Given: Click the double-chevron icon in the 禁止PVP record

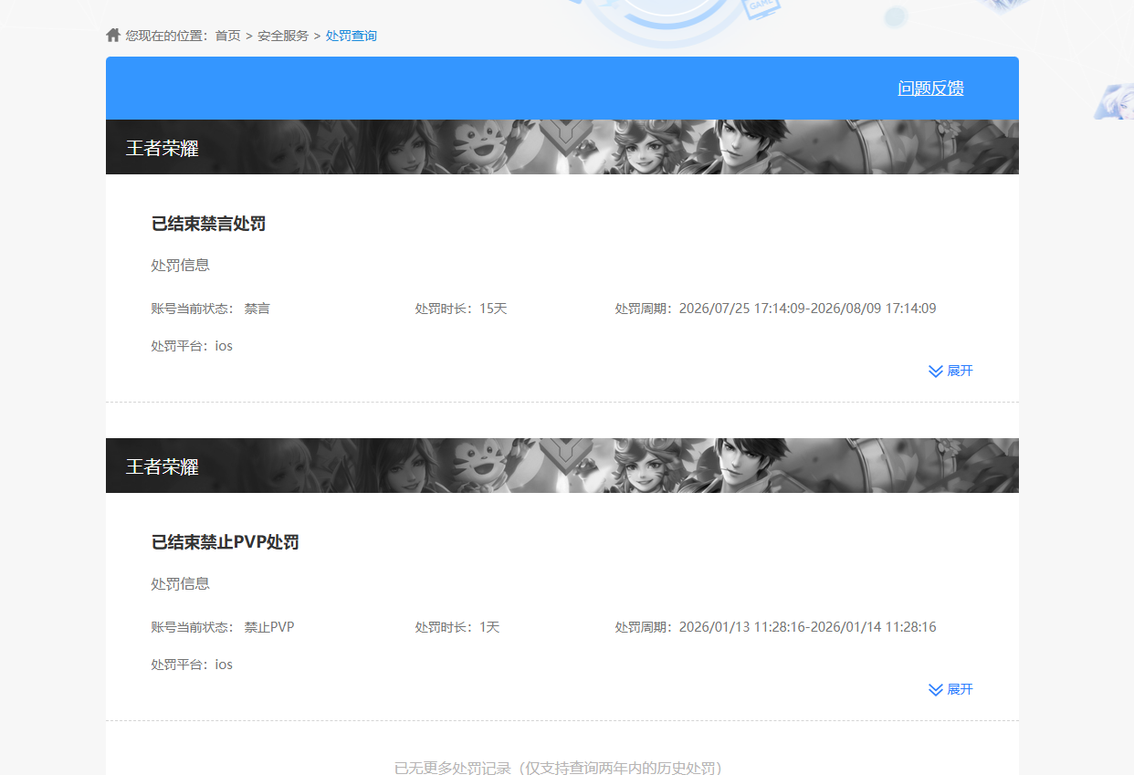Looking at the screenshot, I should click(x=936, y=689).
